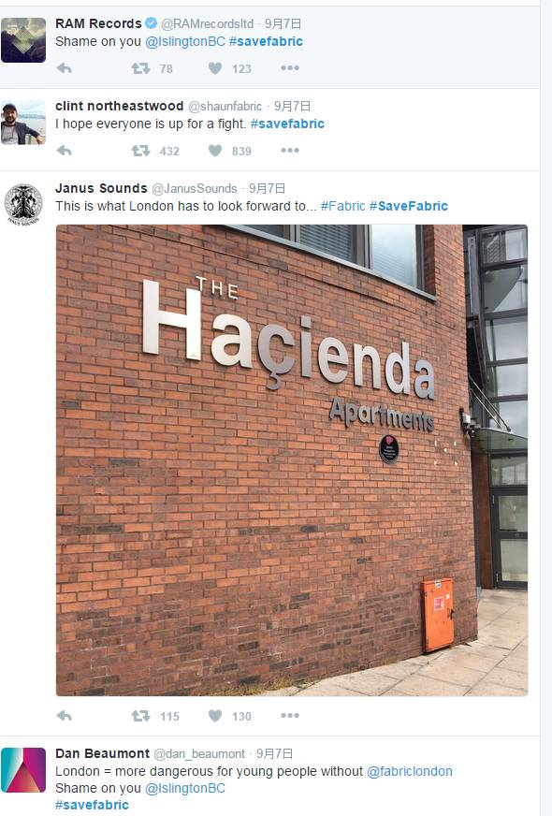
Task: Open the #Fabric hashtag in Janus Sounds tweet
Action: (x=342, y=206)
